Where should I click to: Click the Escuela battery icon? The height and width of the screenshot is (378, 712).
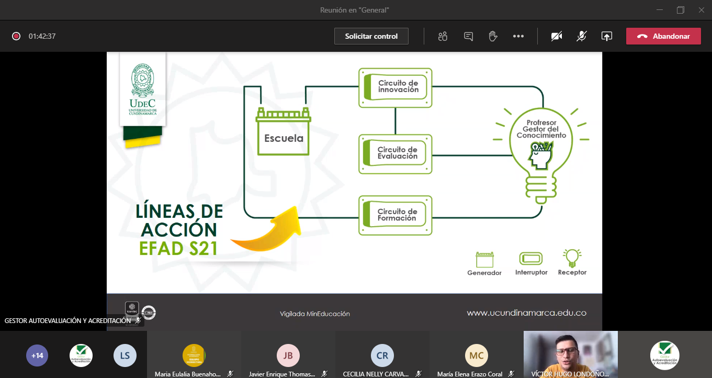click(283, 132)
